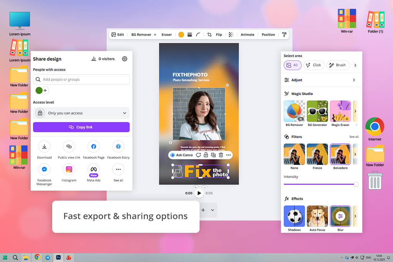
Task: Click the rotate refresh icon beside Ask Canva
Action: [198, 155]
